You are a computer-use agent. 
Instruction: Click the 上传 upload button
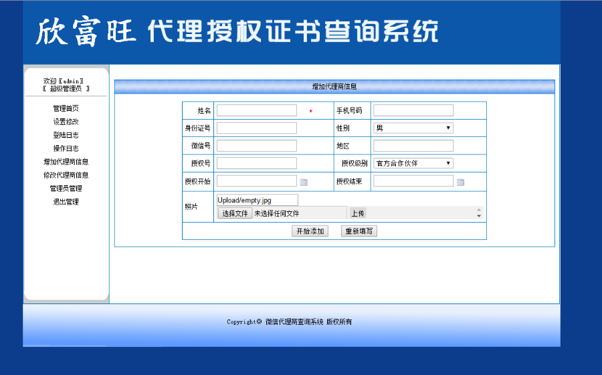click(358, 213)
